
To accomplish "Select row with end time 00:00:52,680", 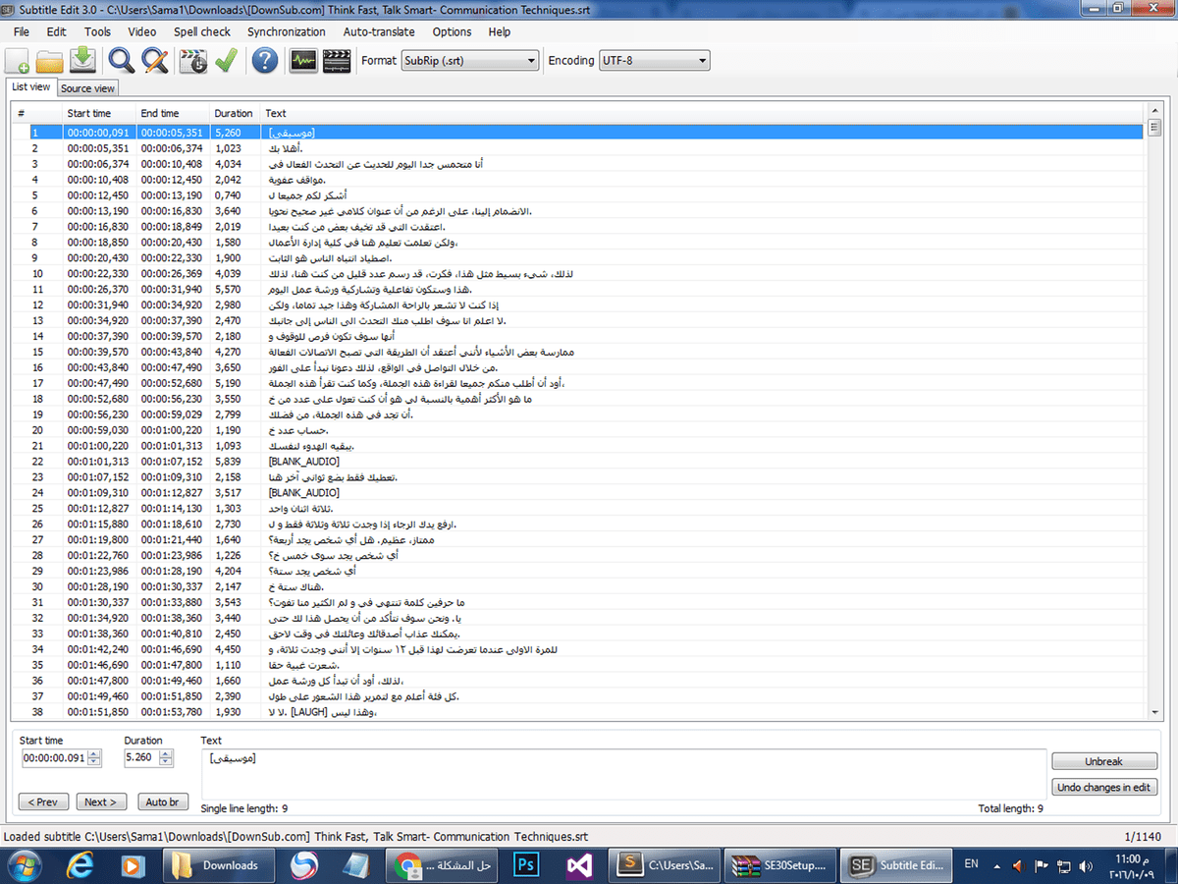I will point(579,383).
